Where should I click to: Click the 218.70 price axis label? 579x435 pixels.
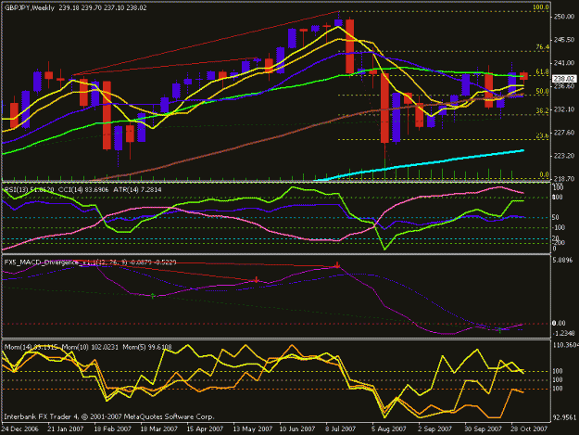(x=564, y=178)
